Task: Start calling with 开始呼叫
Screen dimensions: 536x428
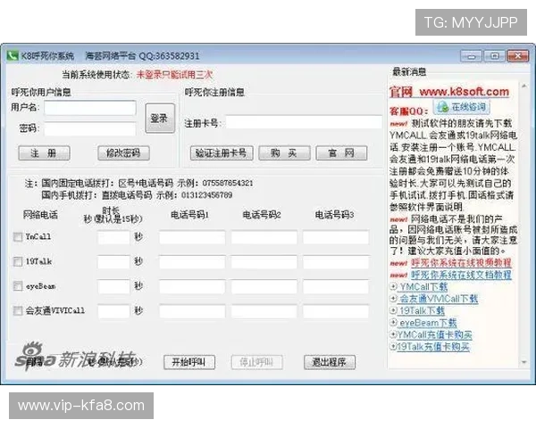Action: coord(189,362)
